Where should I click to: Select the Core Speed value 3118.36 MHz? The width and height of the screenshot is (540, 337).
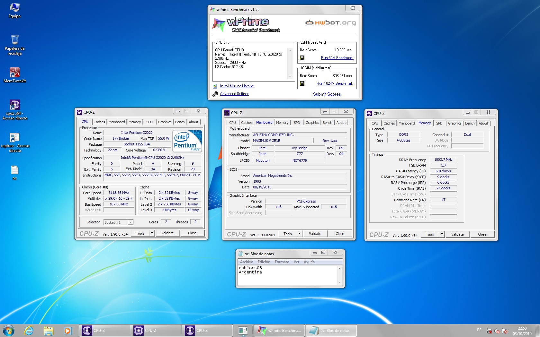click(119, 193)
